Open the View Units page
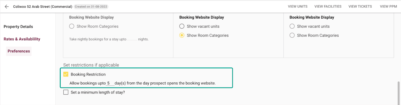 click(297, 6)
